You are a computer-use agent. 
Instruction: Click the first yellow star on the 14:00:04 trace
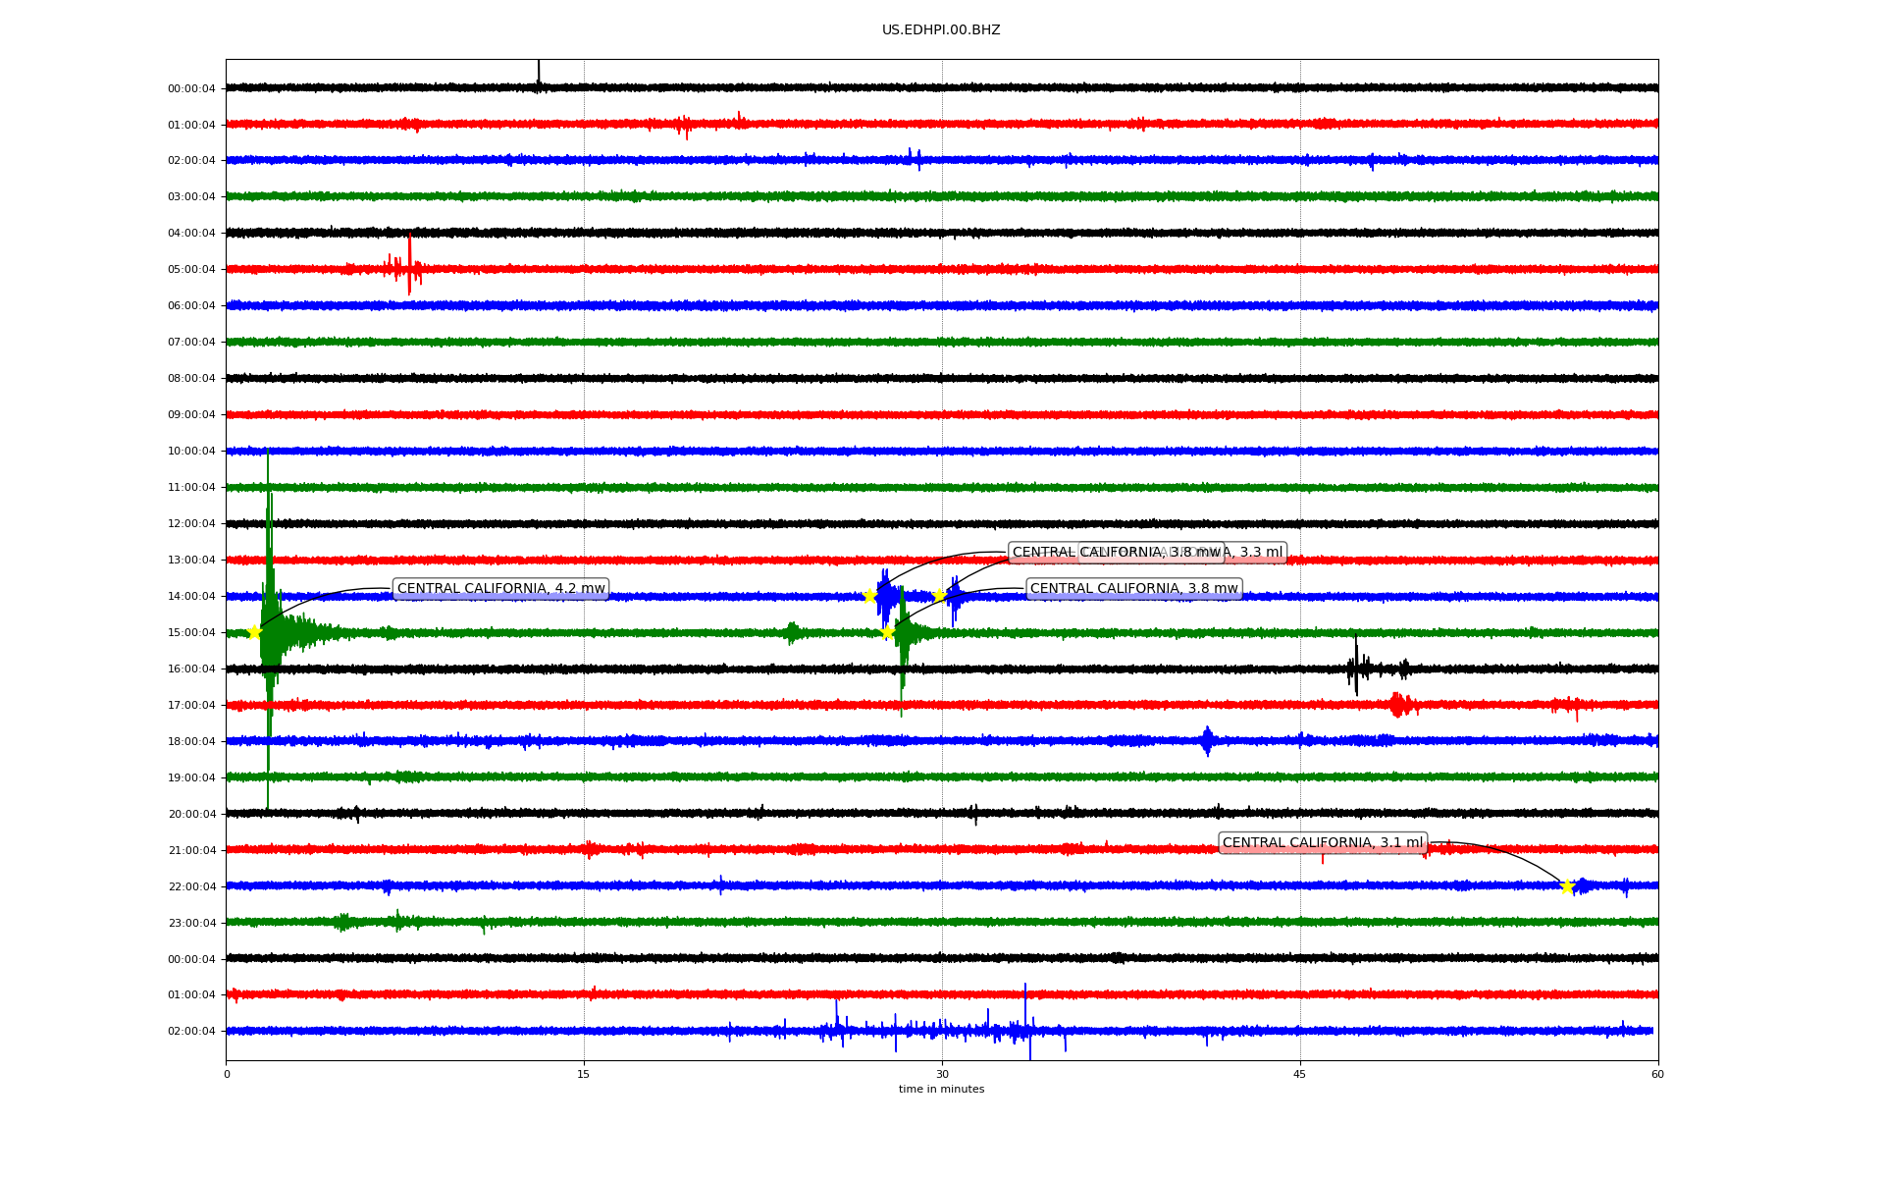click(x=868, y=596)
